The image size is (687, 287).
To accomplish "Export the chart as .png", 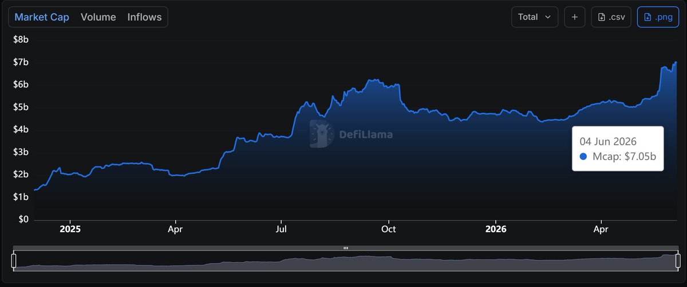I will [x=658, y=17].
